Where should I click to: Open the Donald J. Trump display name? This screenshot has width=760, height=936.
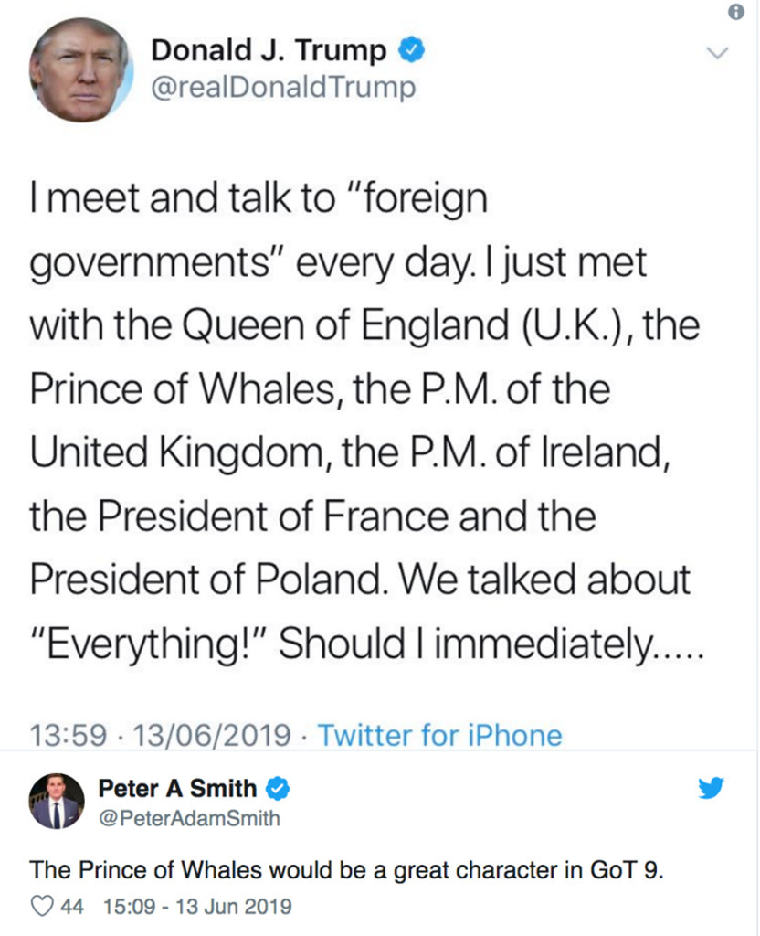(268, 50)
